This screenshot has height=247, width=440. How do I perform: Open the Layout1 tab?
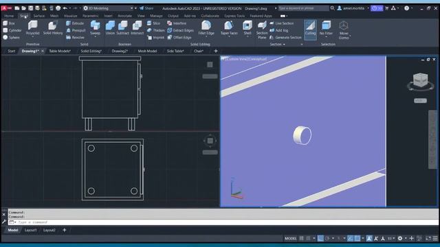pos(30,230)
